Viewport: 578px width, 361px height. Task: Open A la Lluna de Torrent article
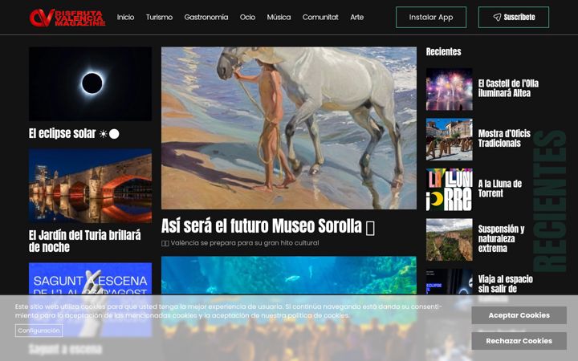coord(500,189)
